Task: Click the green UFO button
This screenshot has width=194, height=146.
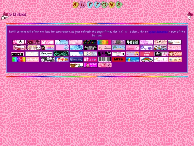Action: (x=119, y=48)
